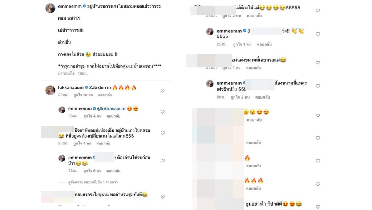Tap heart on emmeemm's @lukkanaaum reply
The height and width of the screenshot is (210, 372).
pyautogui.click(x=162, y=112)
